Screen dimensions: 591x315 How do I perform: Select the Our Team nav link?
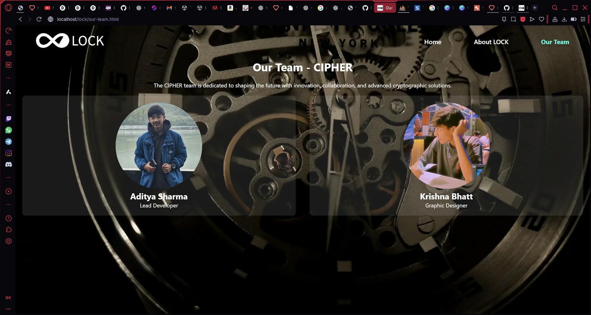pos(555,42)
